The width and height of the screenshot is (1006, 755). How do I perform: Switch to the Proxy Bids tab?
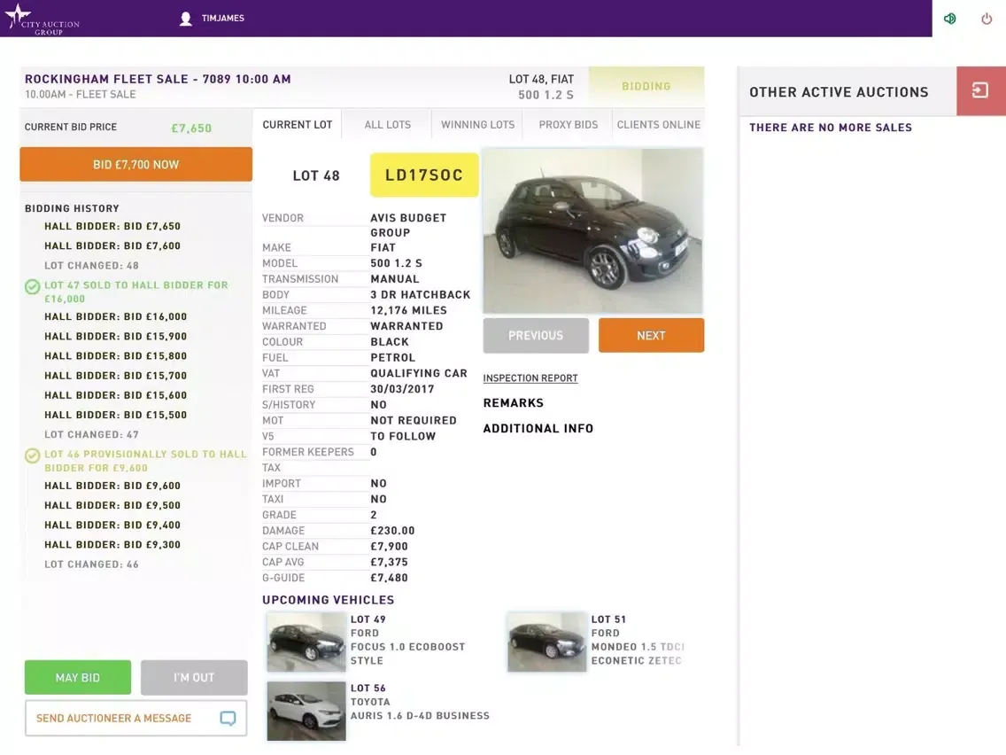pyautogui.click(x=568, y=125)
